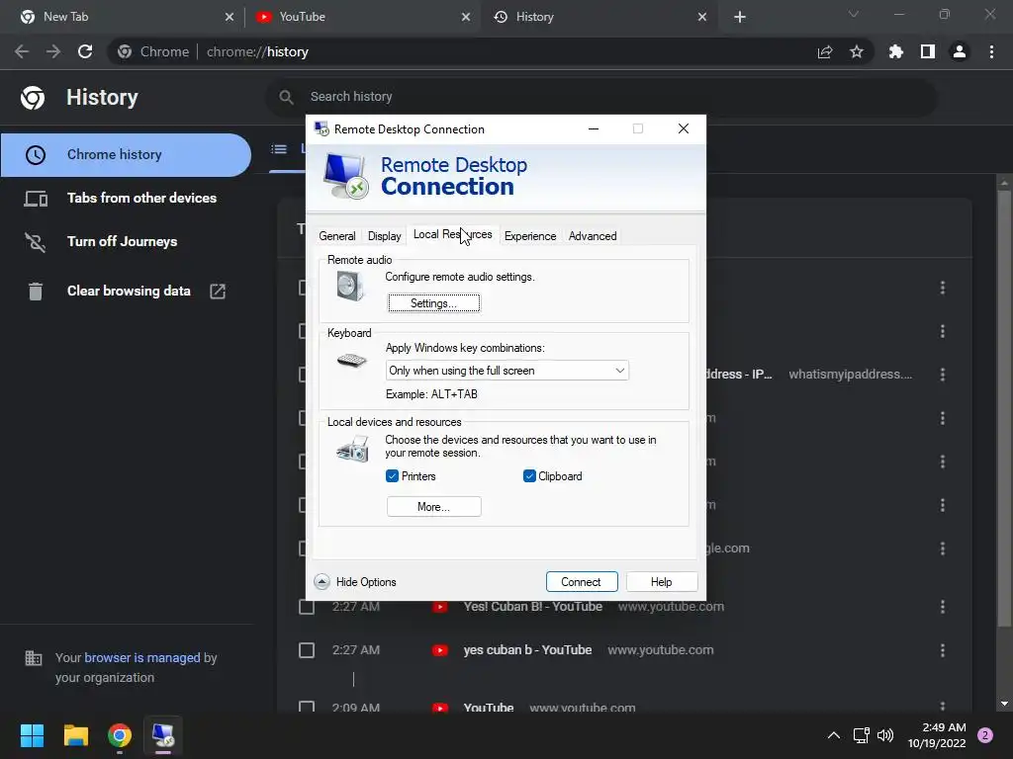Select the Local Resources tab
This screenshot has height=759, width=1013.
tap(452, 234)
